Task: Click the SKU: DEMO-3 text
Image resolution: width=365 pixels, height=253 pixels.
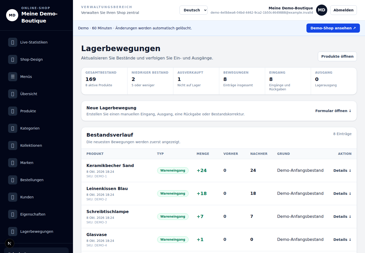Action: coord(97,222)
